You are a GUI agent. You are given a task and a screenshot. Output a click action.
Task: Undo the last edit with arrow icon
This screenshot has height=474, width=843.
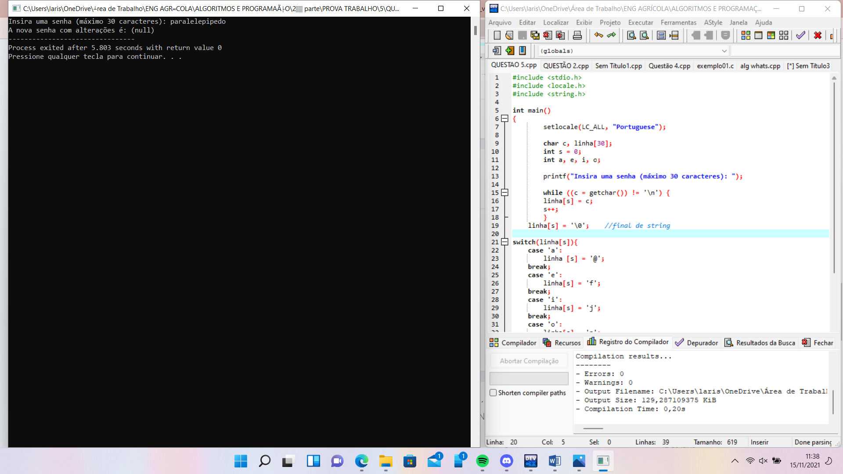[598, 36]
